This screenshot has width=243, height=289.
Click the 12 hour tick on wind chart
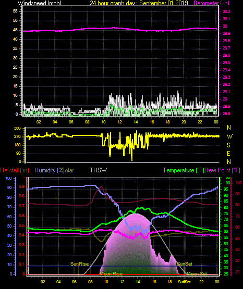pos(119,122)
